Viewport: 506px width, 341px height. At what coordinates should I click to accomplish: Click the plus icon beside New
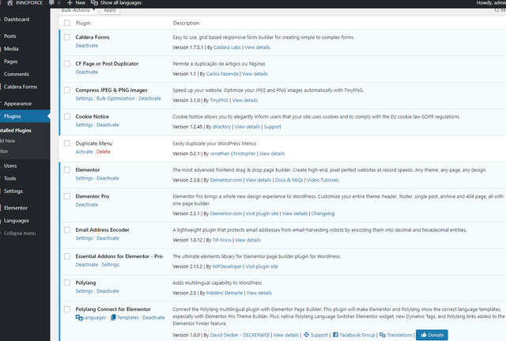(70, 2)
